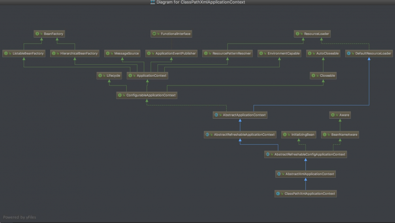The width and height of the screenshot is (395, 223).
Task: Click the Closeable interface icon
Action: [x=313, y=76]
